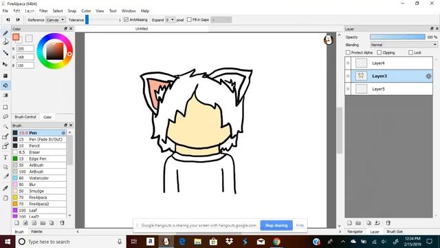Toggle visibility of Layer4
This screenshot has width=440, height=248.
(348, 63)
